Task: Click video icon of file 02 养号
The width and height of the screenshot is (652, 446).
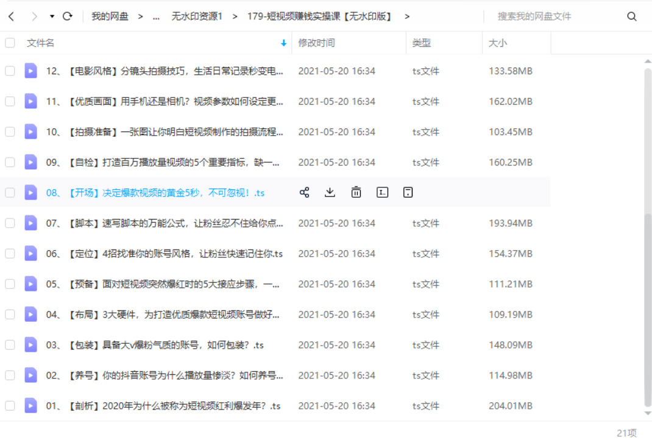Action: tap(30, 375)
